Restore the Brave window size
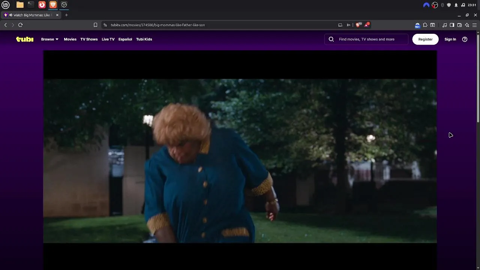Viewport: 480px width, 270px height. point(467,15)
